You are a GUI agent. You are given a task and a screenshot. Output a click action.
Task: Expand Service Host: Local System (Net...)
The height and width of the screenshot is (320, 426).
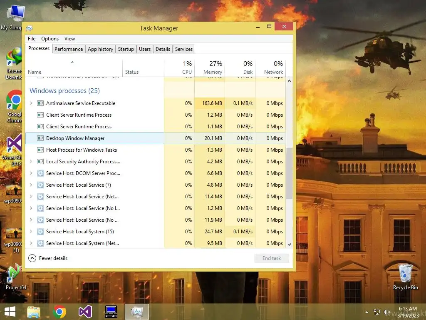click(x=31, y=243)
